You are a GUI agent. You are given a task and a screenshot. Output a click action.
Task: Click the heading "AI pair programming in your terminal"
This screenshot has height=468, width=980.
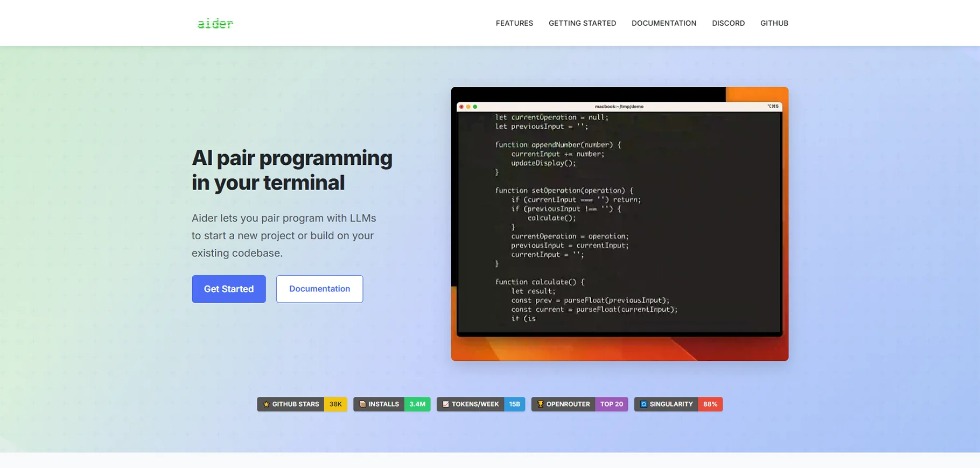(292, 170)
